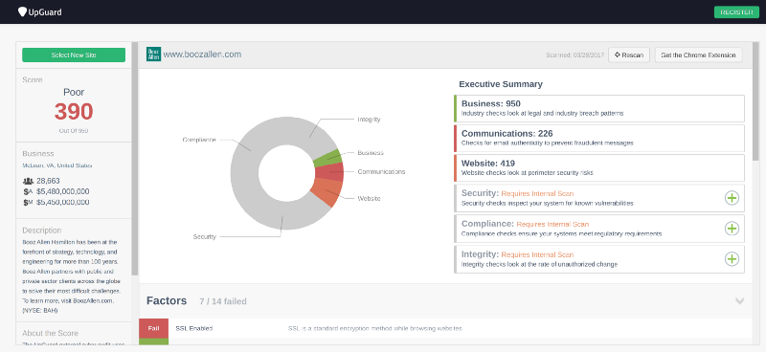The image size is (766, 352).
Task: Click the green Register button
Action: (x=736, y=12)
